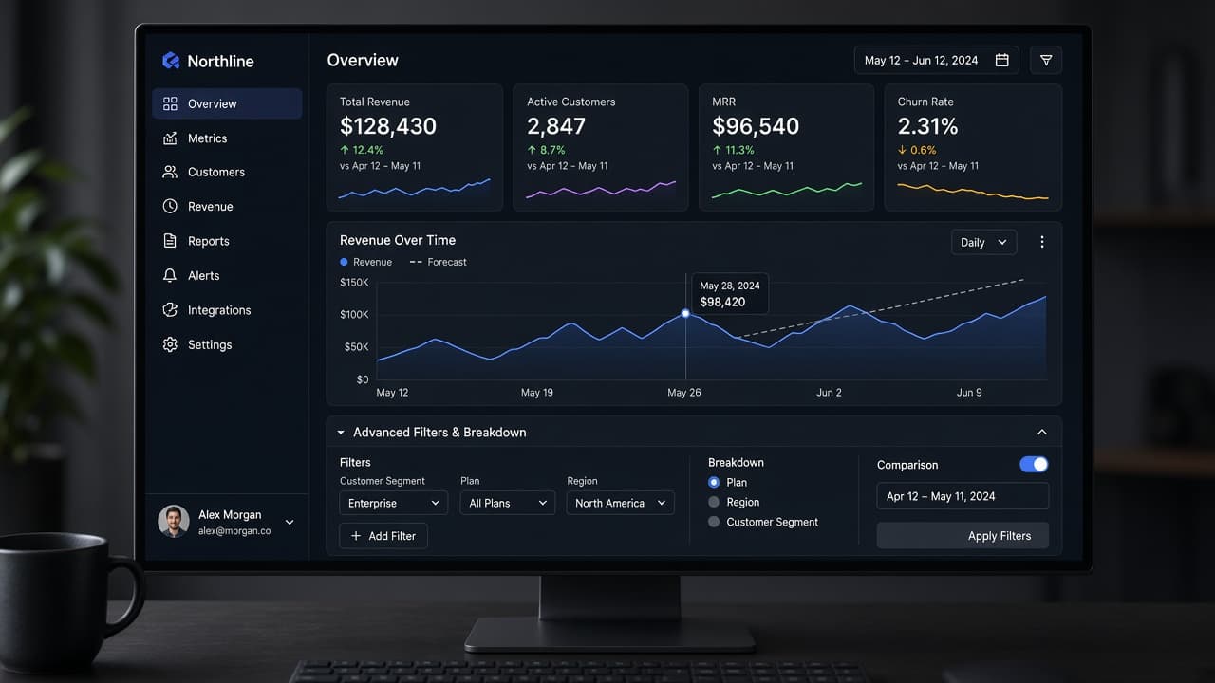
Task: Click the Reports document icon
Action: [170, 241]
